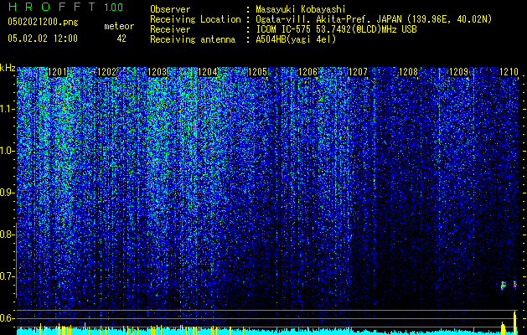Click the 0.8 frequency axis label
Image resolution: width=527 pixels, height=335 pixels.
pyautogui.click(x=7, y=234)
